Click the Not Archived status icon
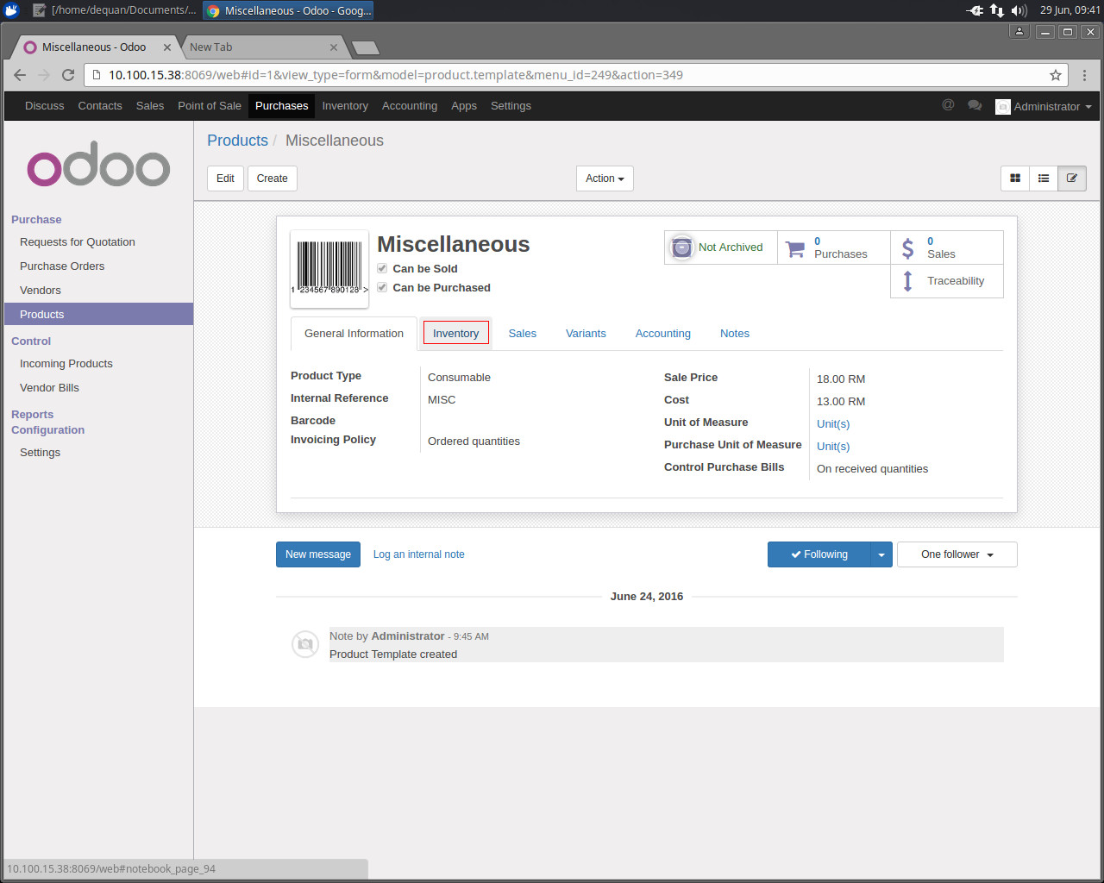The height and width of the screenshot is (883, 1104). coord(681,247)
